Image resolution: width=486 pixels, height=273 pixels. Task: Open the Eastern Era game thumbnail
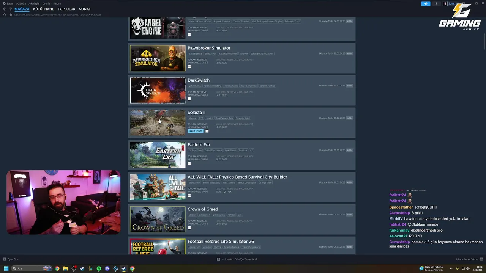click(x=158, y=155)
